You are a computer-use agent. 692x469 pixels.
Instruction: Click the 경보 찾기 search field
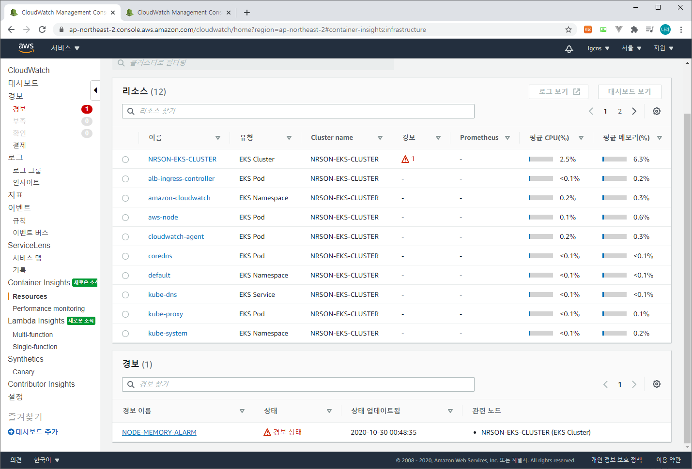[298, 384]
